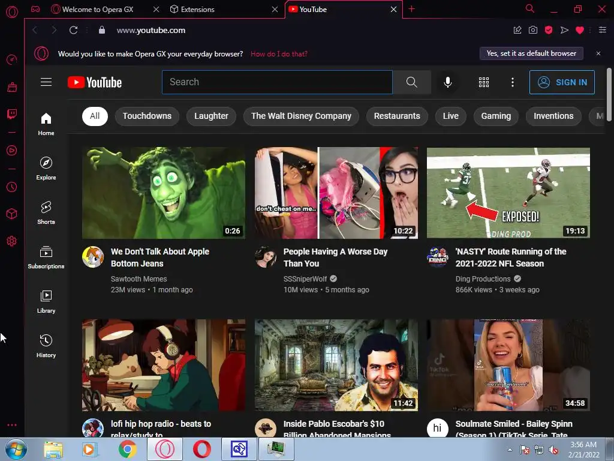Open the Ding Productions channel name

[x=483, y=279]
